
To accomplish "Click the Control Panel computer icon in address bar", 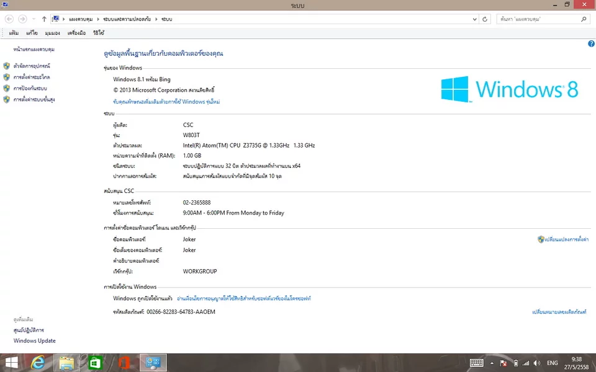I will click(x=56, y=19).
